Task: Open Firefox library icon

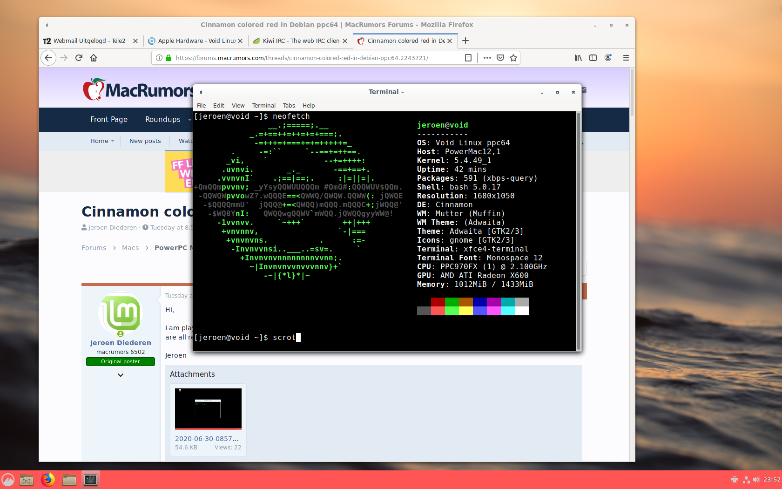Action: [578, 58]
